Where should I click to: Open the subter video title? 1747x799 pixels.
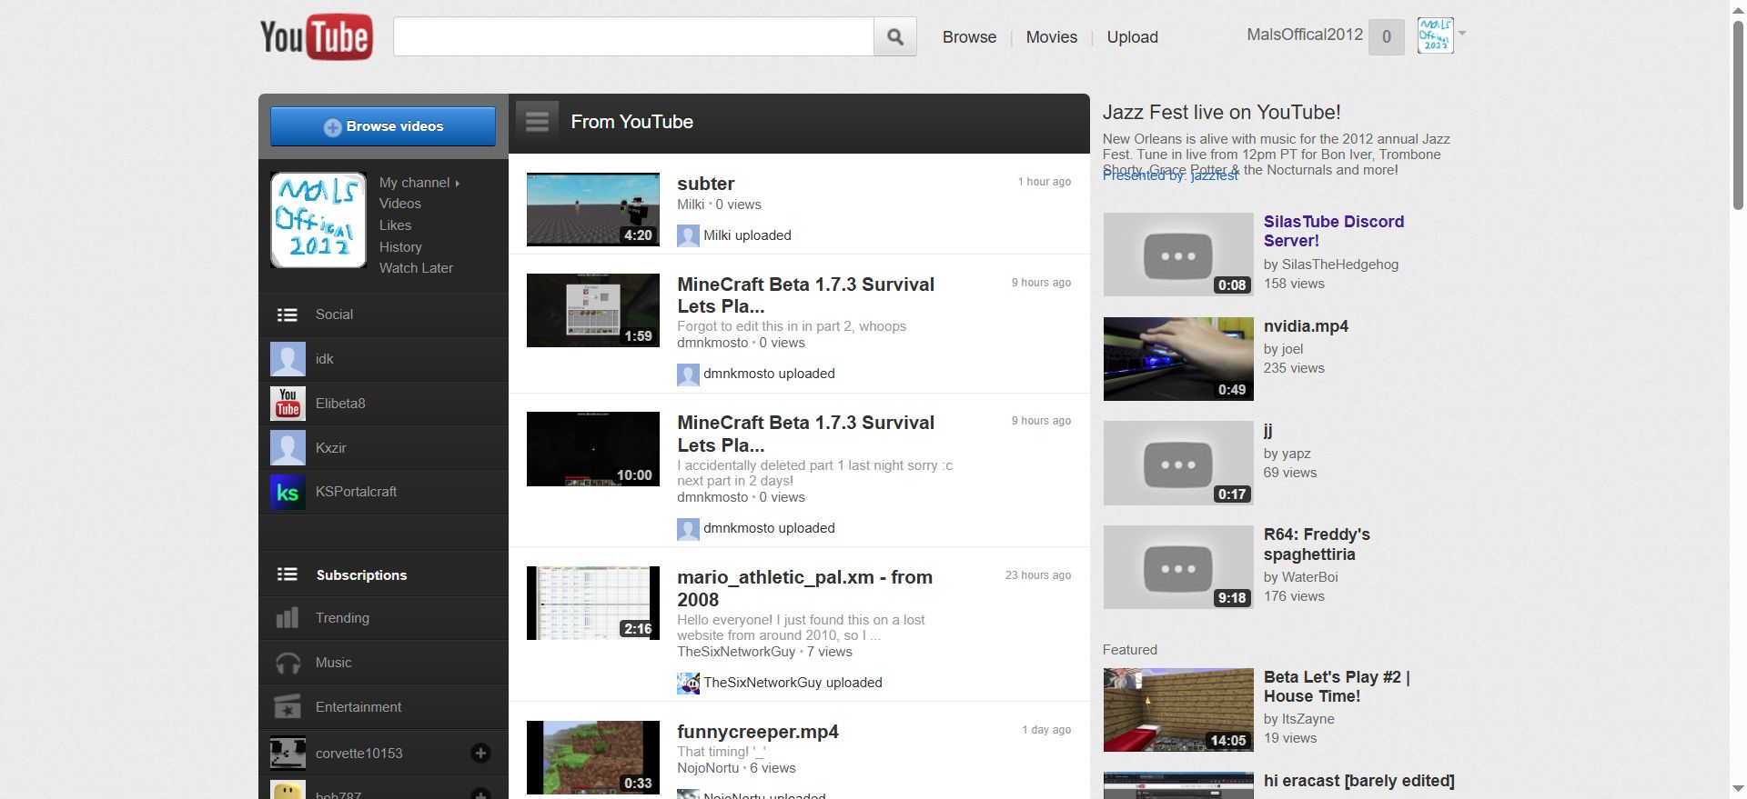pyautogui.click(x=705, y=184)
